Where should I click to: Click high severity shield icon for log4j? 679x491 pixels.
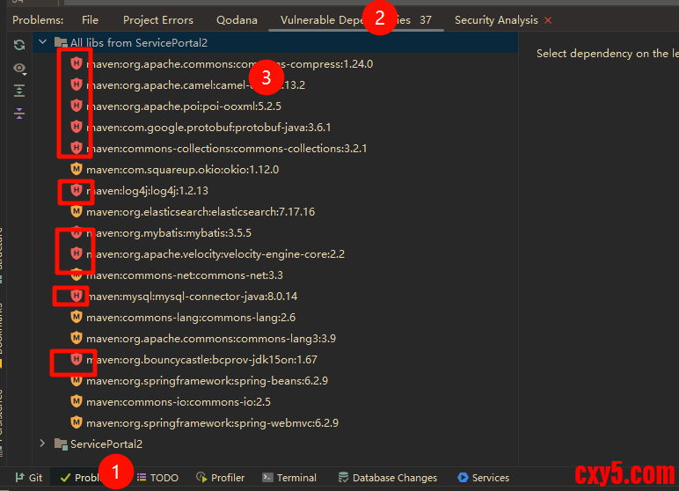coord(77,191)
